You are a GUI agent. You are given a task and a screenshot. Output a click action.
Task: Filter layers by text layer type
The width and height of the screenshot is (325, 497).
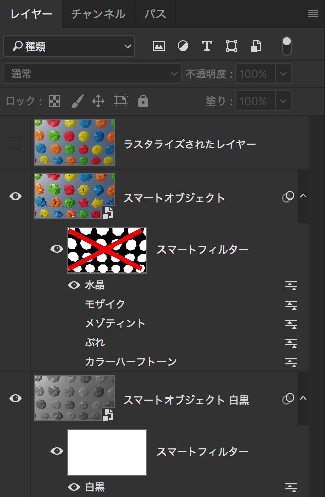(207, 46)
